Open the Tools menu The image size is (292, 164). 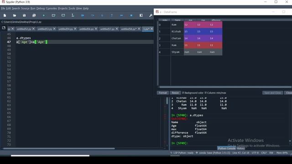click(72, 8)
